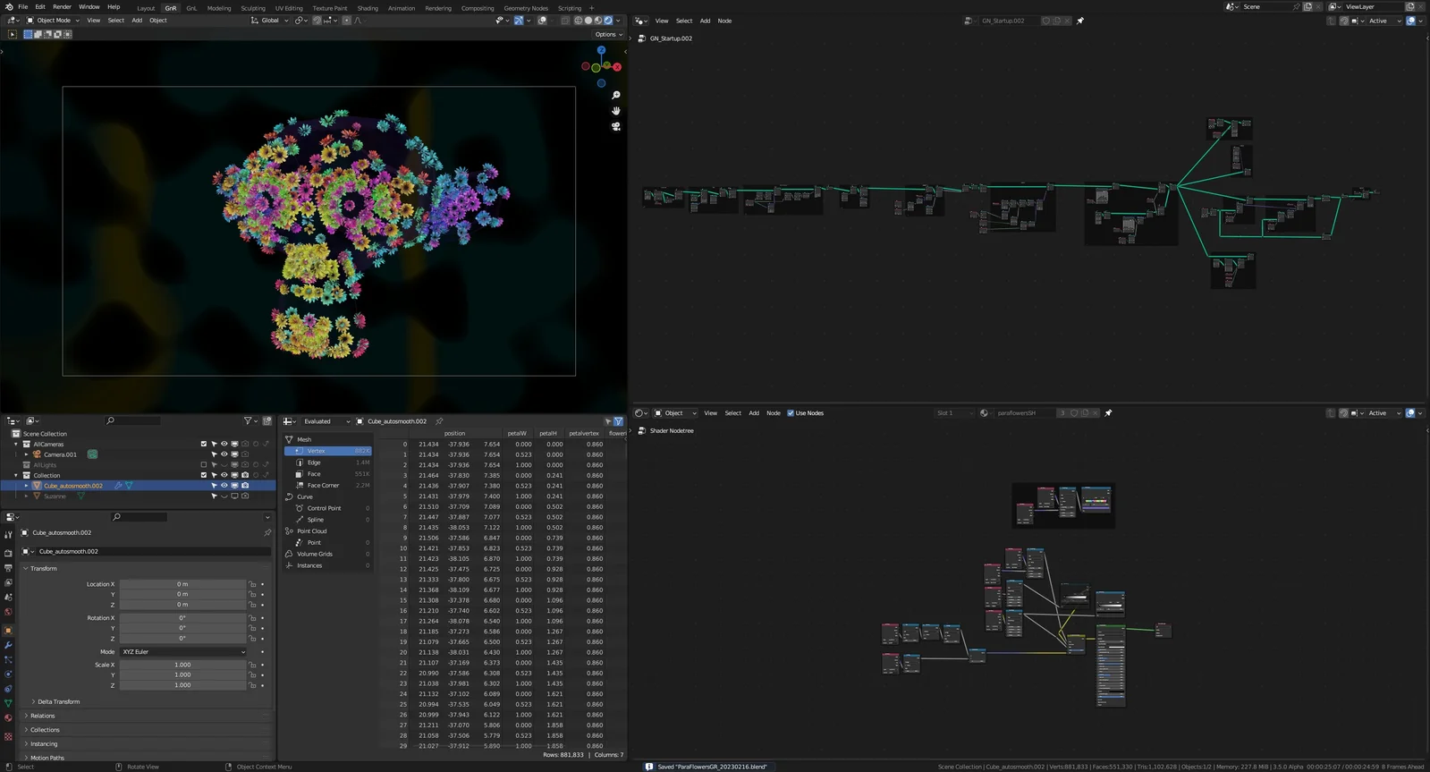Toggle AllCameras eye visibility icon
This screenshot has height=772, width=1430.
point(224,444)
